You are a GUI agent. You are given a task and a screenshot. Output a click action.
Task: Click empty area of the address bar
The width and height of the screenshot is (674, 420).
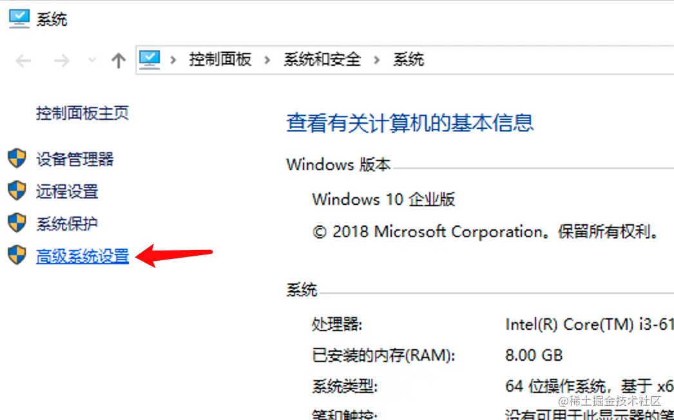point(548,60)
